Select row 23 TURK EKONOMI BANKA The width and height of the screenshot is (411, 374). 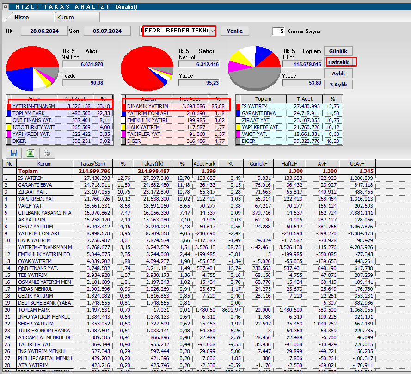point(189,331)
